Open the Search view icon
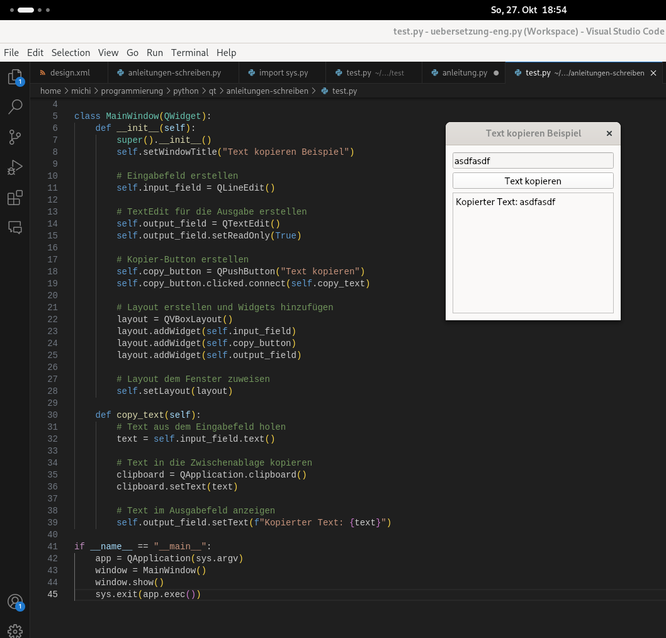Screen dimensions: 666x638 pos(15,106)
